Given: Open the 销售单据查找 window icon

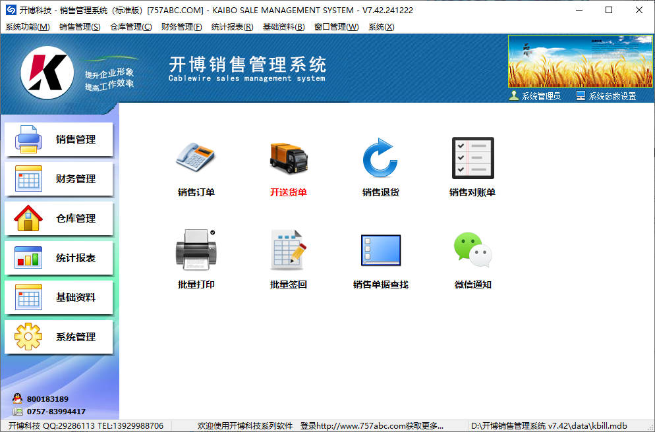Looking at the screenshot, I should point(381,250).
